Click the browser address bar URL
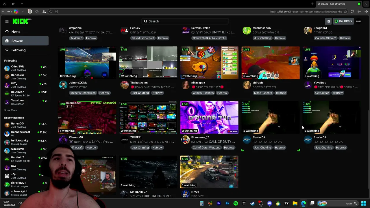 tap(306, 12)
